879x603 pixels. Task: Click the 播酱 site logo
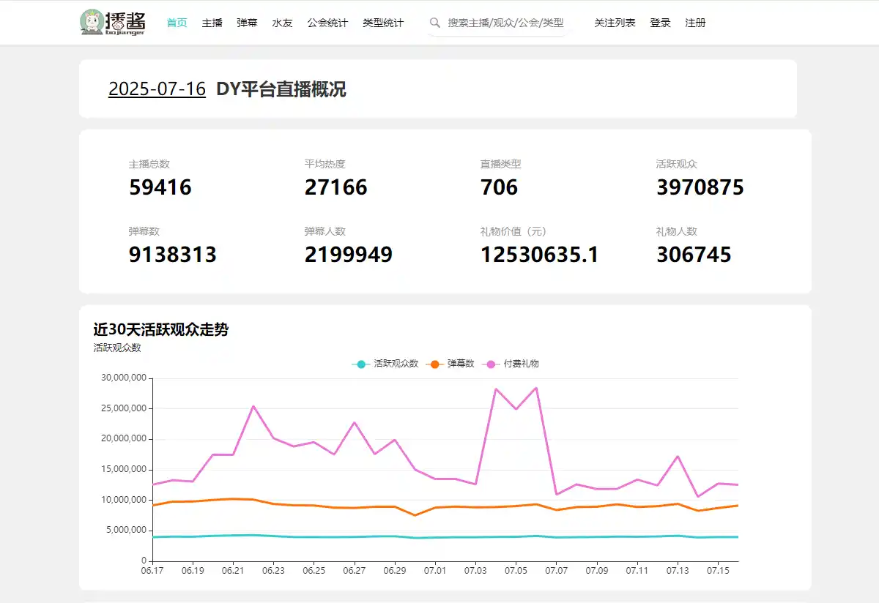[x=112, y=23]
